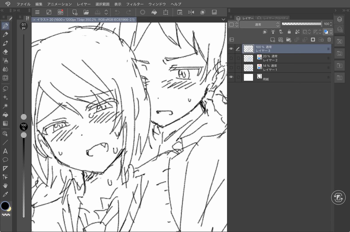The width and height of the screenshot is (350, 232).
Task: Toggle Lock transparent pixels
Action: 297,32
